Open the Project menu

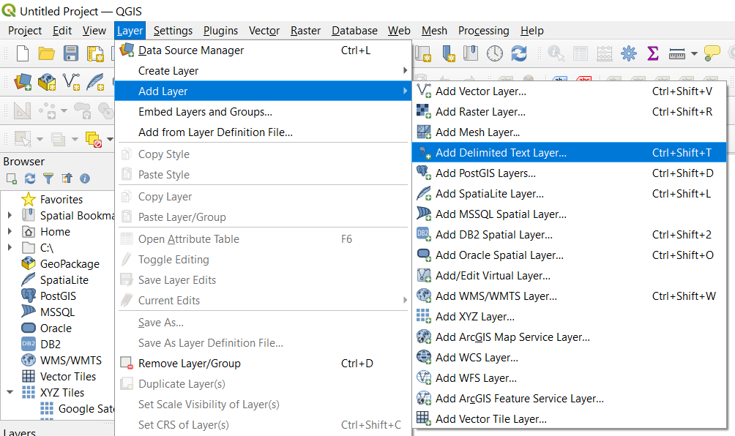(25, 31)
